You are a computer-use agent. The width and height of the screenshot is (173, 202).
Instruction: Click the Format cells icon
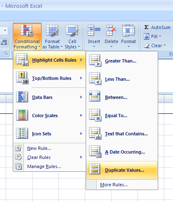(x=129, y=30)
